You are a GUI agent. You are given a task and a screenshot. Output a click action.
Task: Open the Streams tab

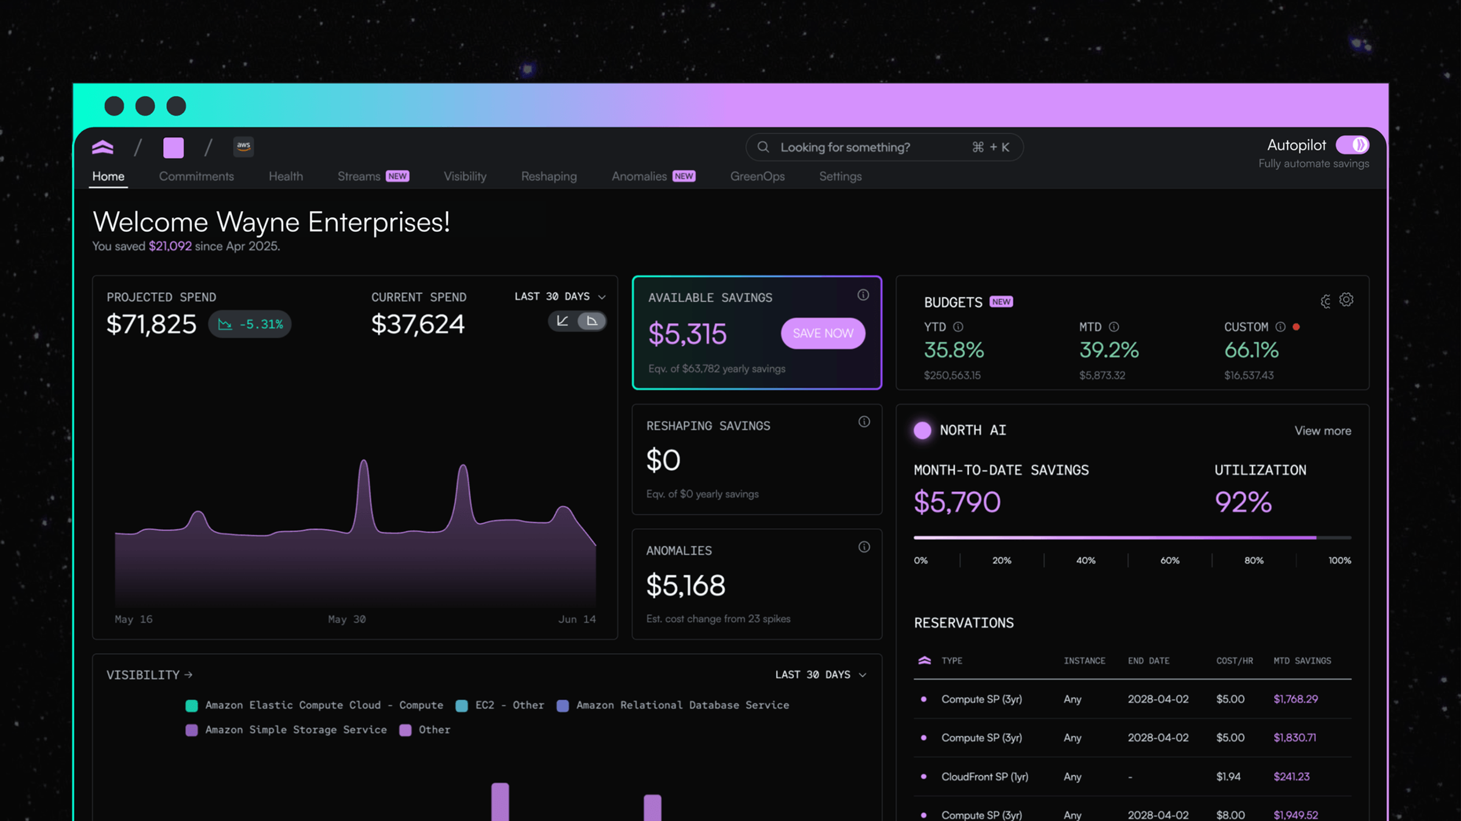coord(373,176)
